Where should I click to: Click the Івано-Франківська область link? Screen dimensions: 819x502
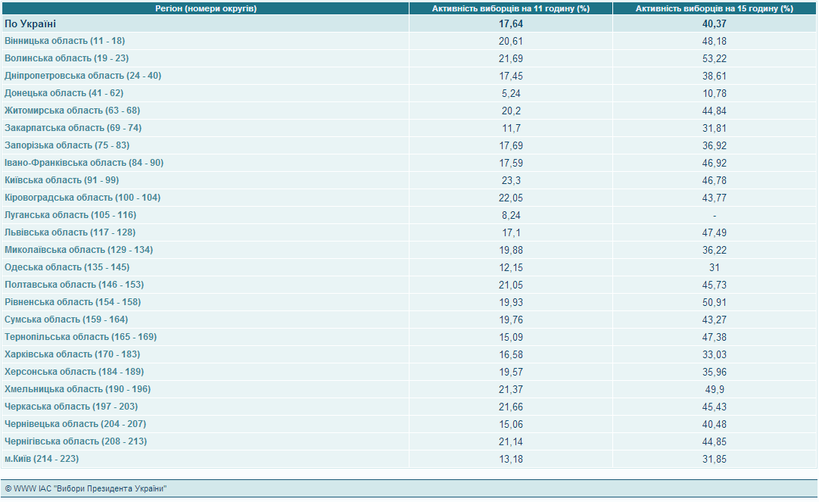[x=84, y=163]
